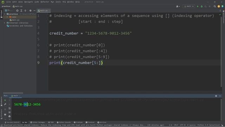Image resolution: width=225 pixels, height=127 pixels.
Task: Toggle the Structure side panel button
Action: pos(1,114)
